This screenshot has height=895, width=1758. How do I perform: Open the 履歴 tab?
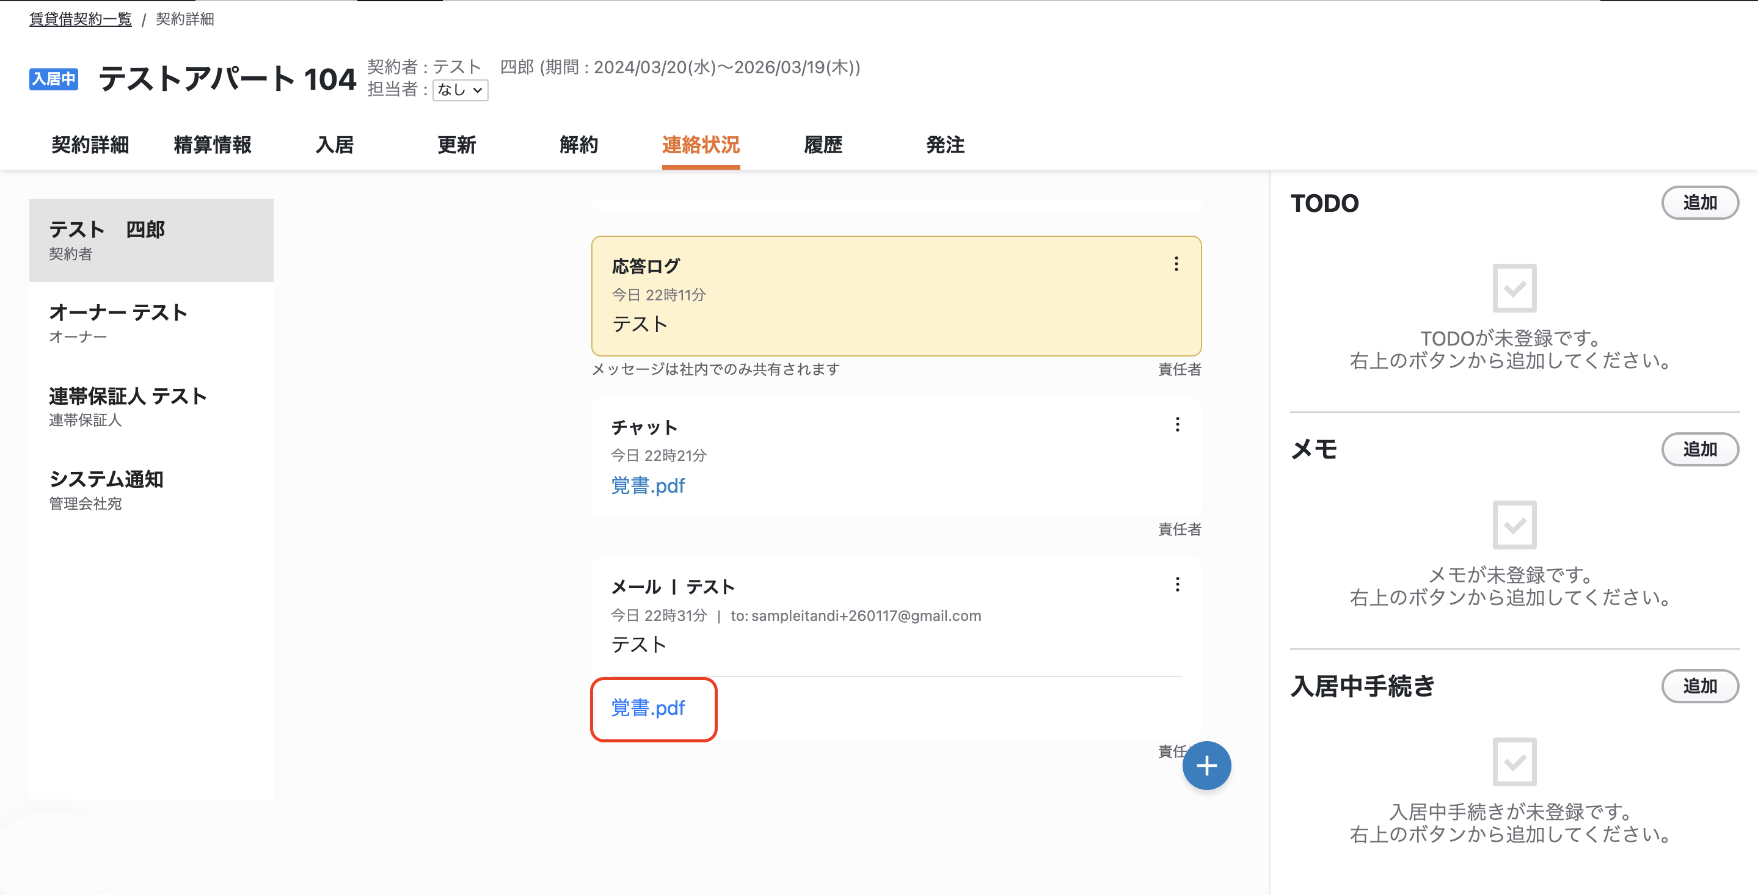[823, 145]
